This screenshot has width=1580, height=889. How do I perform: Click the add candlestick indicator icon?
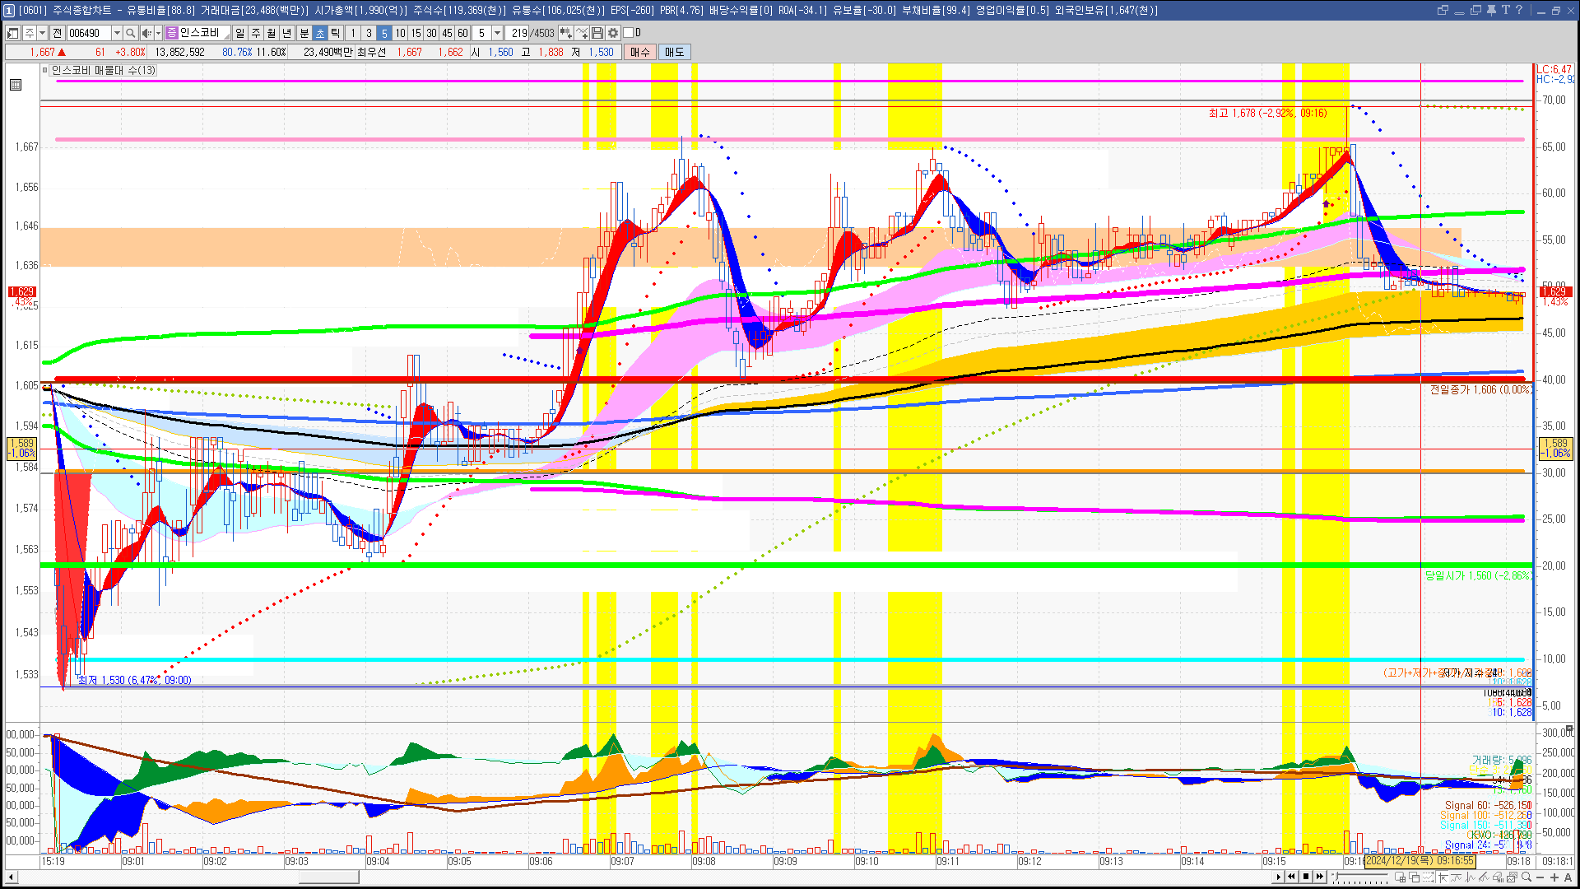coord(566,33)
